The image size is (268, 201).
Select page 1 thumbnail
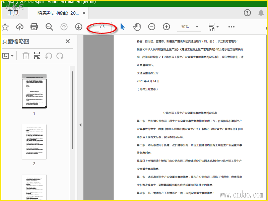[x=34, y=91]
